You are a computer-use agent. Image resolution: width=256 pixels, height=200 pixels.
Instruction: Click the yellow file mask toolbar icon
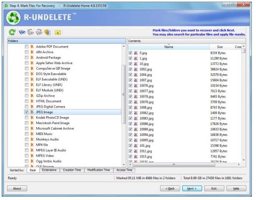pos(48,32)
